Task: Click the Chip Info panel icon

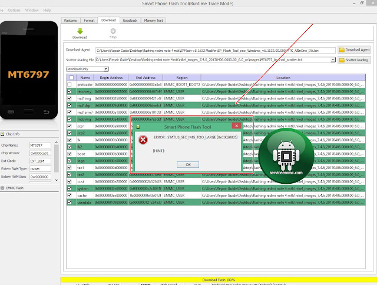Action: pyautogui.click(x=2, y=134)
